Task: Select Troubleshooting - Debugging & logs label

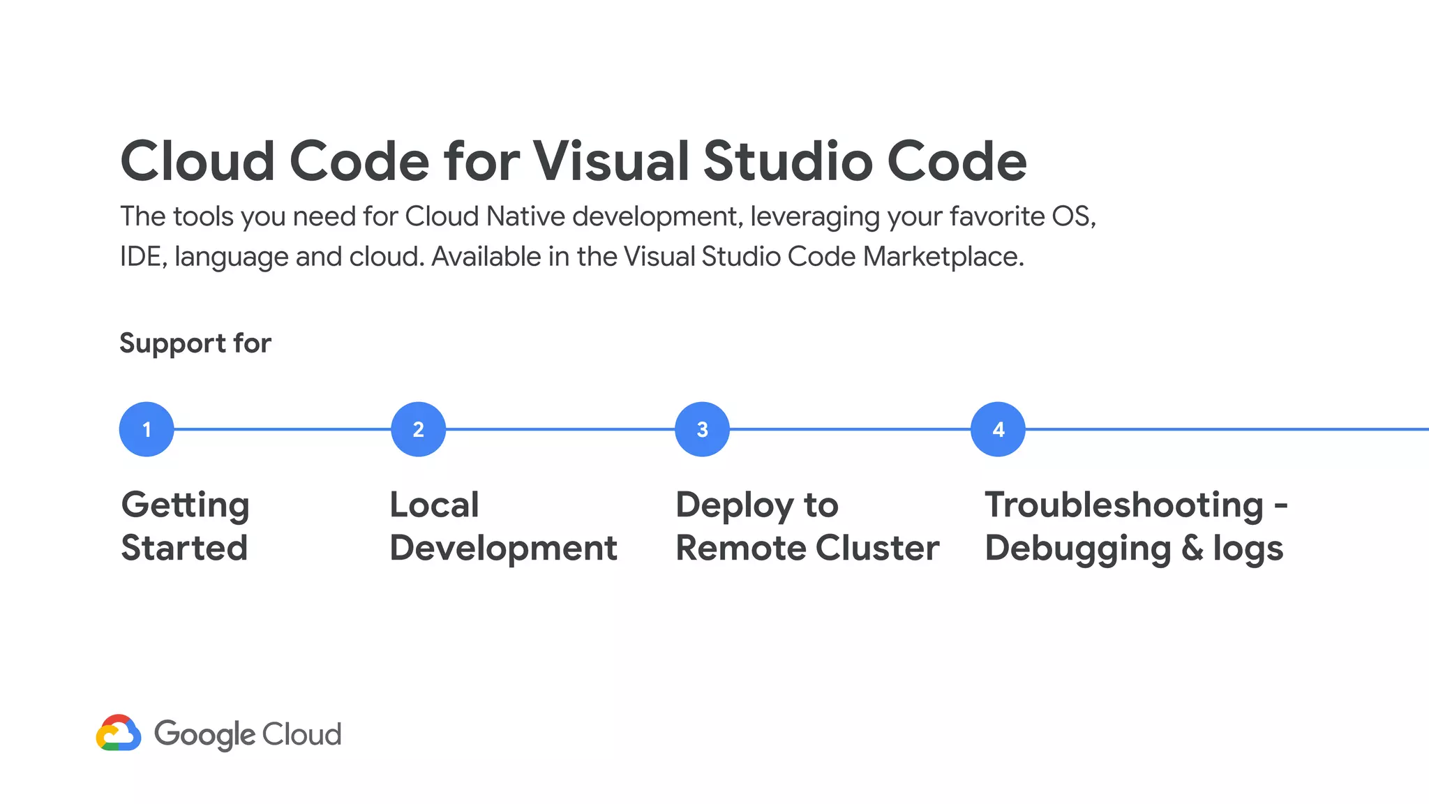Action: pos(1135,526)
